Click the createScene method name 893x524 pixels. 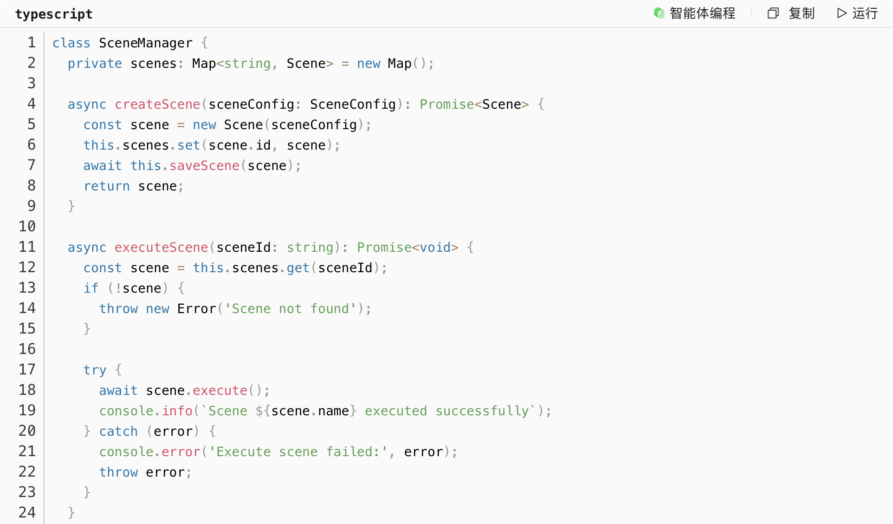coord(157,105)
